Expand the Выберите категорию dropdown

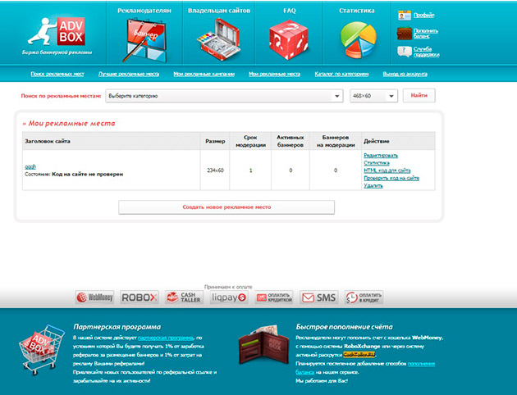[x=224, y=96]
